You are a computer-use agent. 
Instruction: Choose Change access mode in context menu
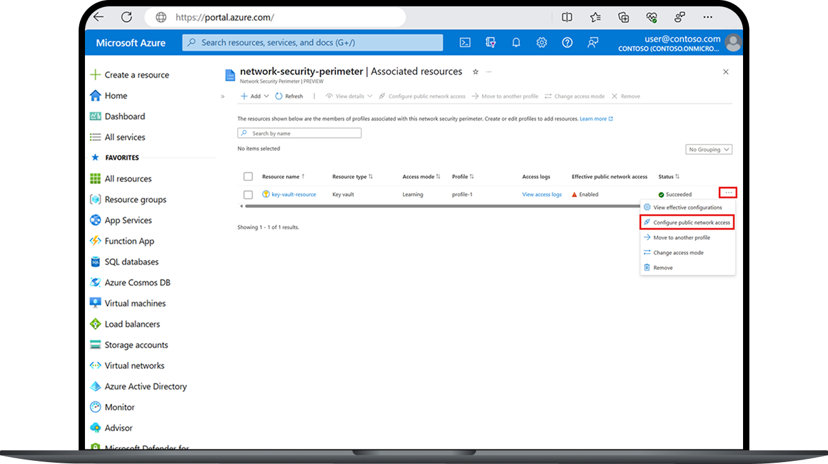(687, 253)
